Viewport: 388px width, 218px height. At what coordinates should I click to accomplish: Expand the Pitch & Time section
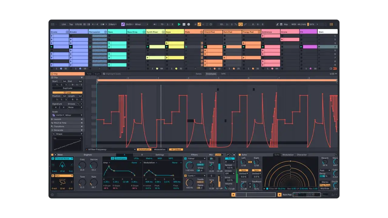point(67,123)
